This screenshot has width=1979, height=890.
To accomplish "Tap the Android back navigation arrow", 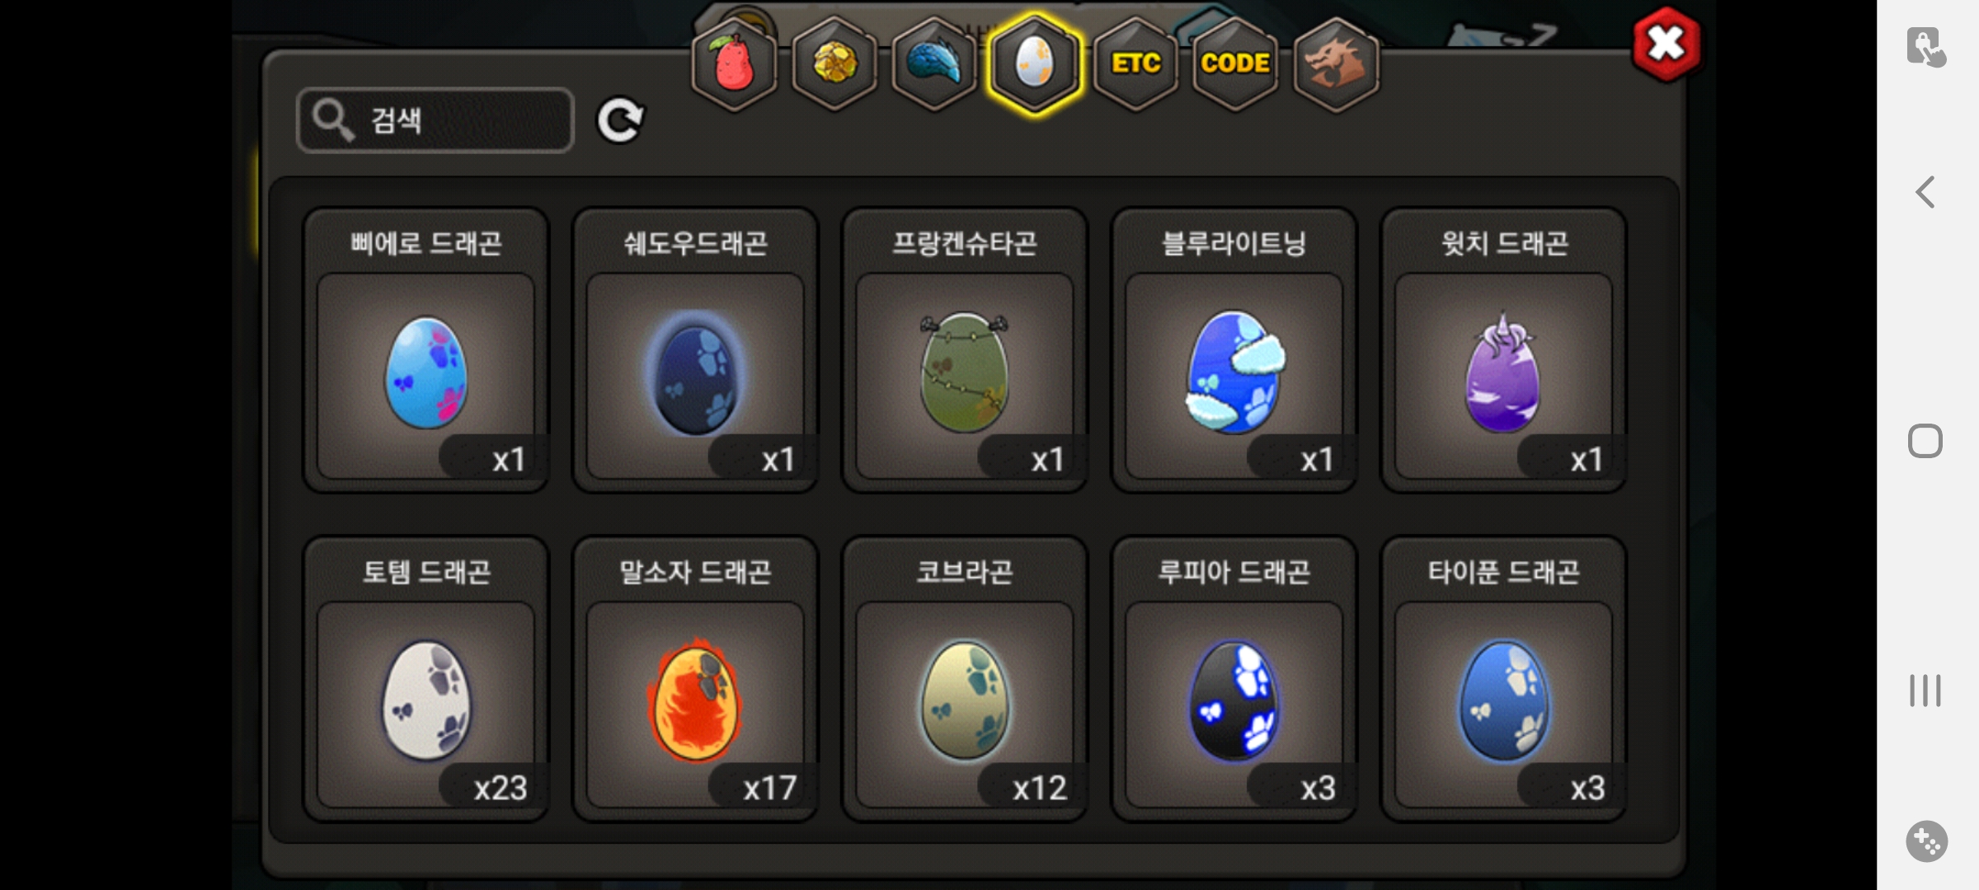I will pyautogui.click(x=1925, y=193).
